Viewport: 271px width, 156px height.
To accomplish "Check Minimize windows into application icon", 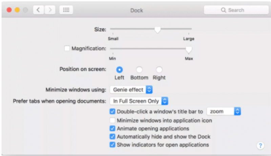I will pyautogui.click(x=112, y=120).
